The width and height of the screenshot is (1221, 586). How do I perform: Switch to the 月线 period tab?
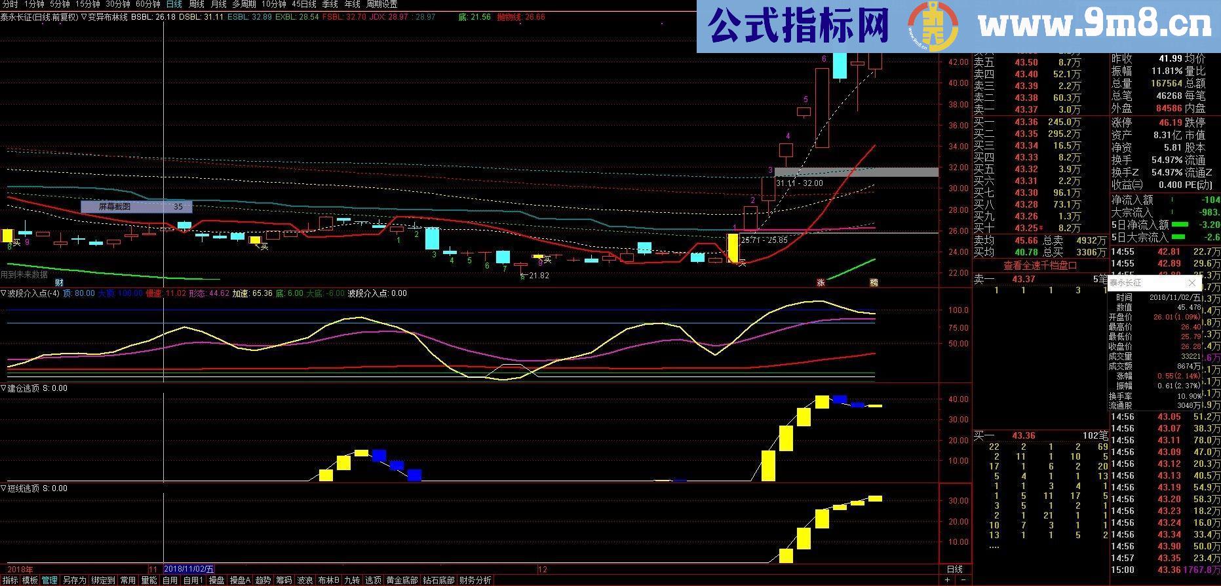click(218, 5)
